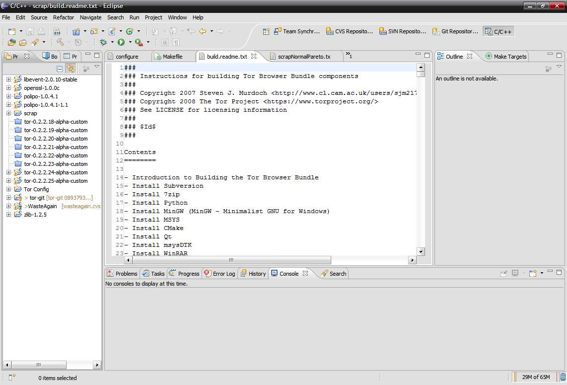The height and width of the screenshot is (385, 567).
Task: Click the editor horizontal scrollbar thumb
Action: point(231,260)
